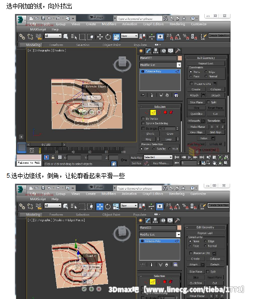Switch to Freeform ribbon tab, lower screenshot
The height and width of the screenshot is (299, 264).
(x=56, y=215)
